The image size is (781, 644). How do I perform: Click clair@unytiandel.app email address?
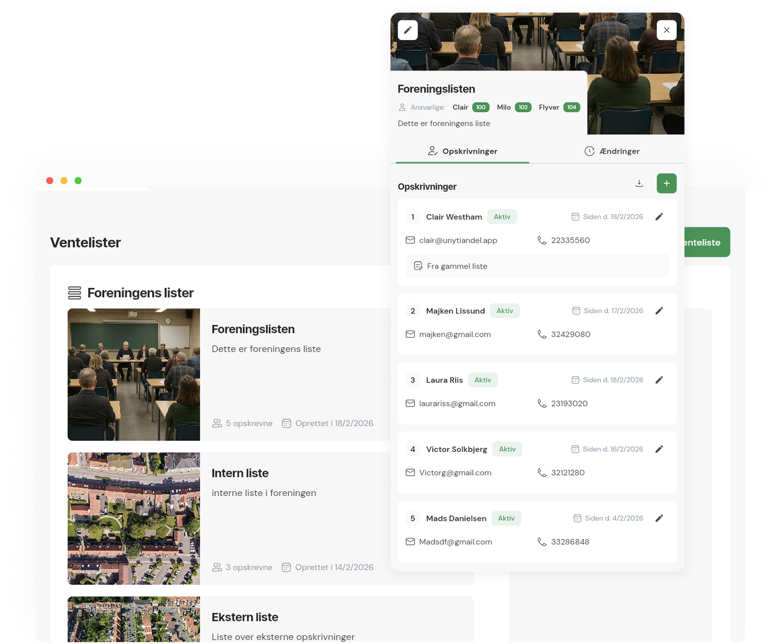pos(458,240)
